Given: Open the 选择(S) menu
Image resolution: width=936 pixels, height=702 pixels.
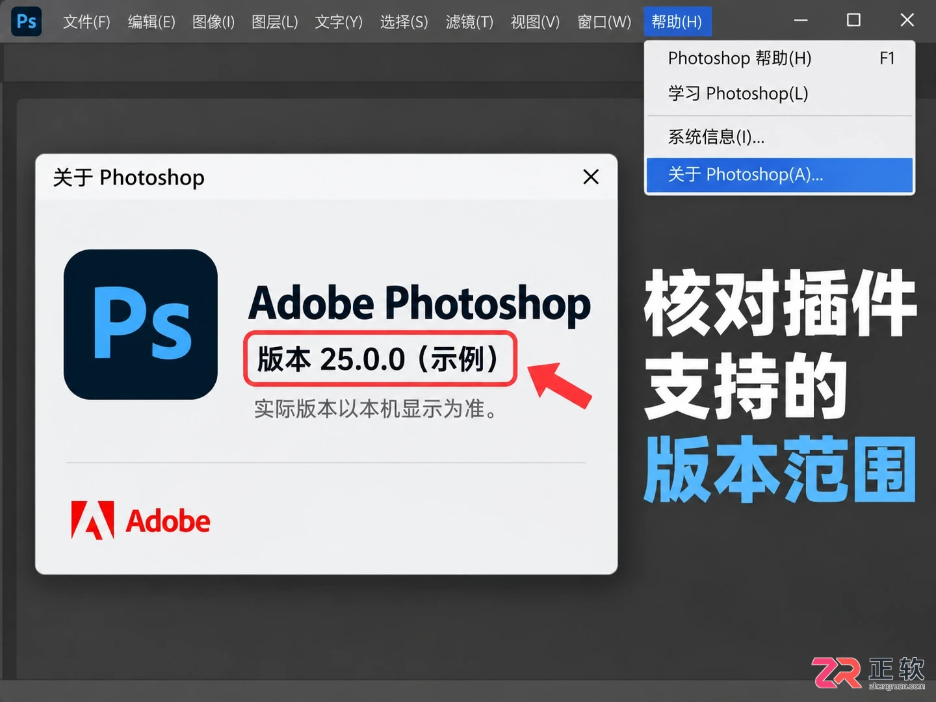Looking at the screenshot, I should pos(404,22).
